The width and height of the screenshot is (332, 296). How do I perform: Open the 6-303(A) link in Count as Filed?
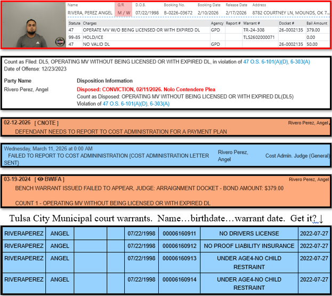tap(300, 62)
